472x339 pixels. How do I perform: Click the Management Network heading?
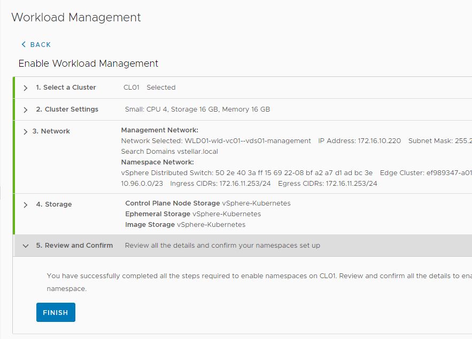click(x=159, y=130)
